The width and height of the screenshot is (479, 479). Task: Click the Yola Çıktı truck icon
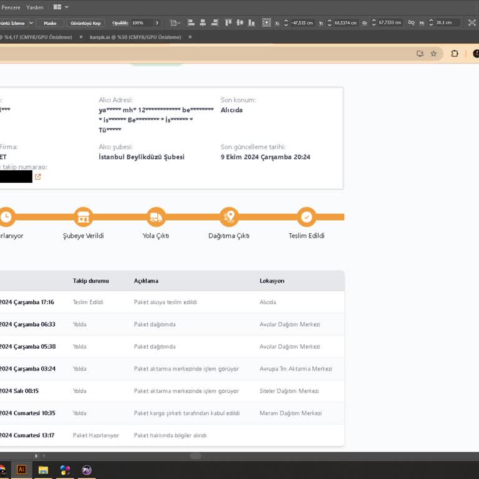pos(156,217)
